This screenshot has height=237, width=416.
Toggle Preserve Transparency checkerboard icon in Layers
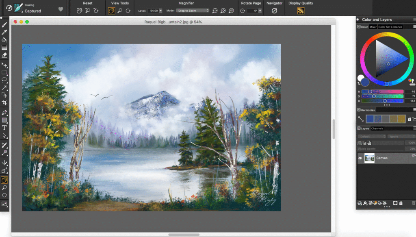360,143
